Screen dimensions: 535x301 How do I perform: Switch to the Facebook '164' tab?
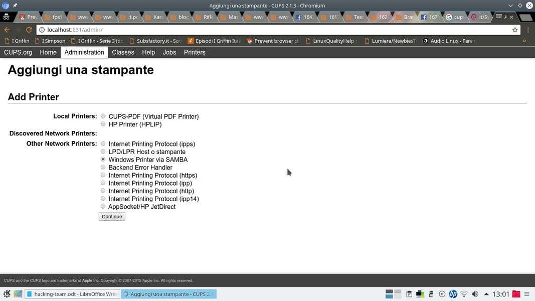coord(304,17)
